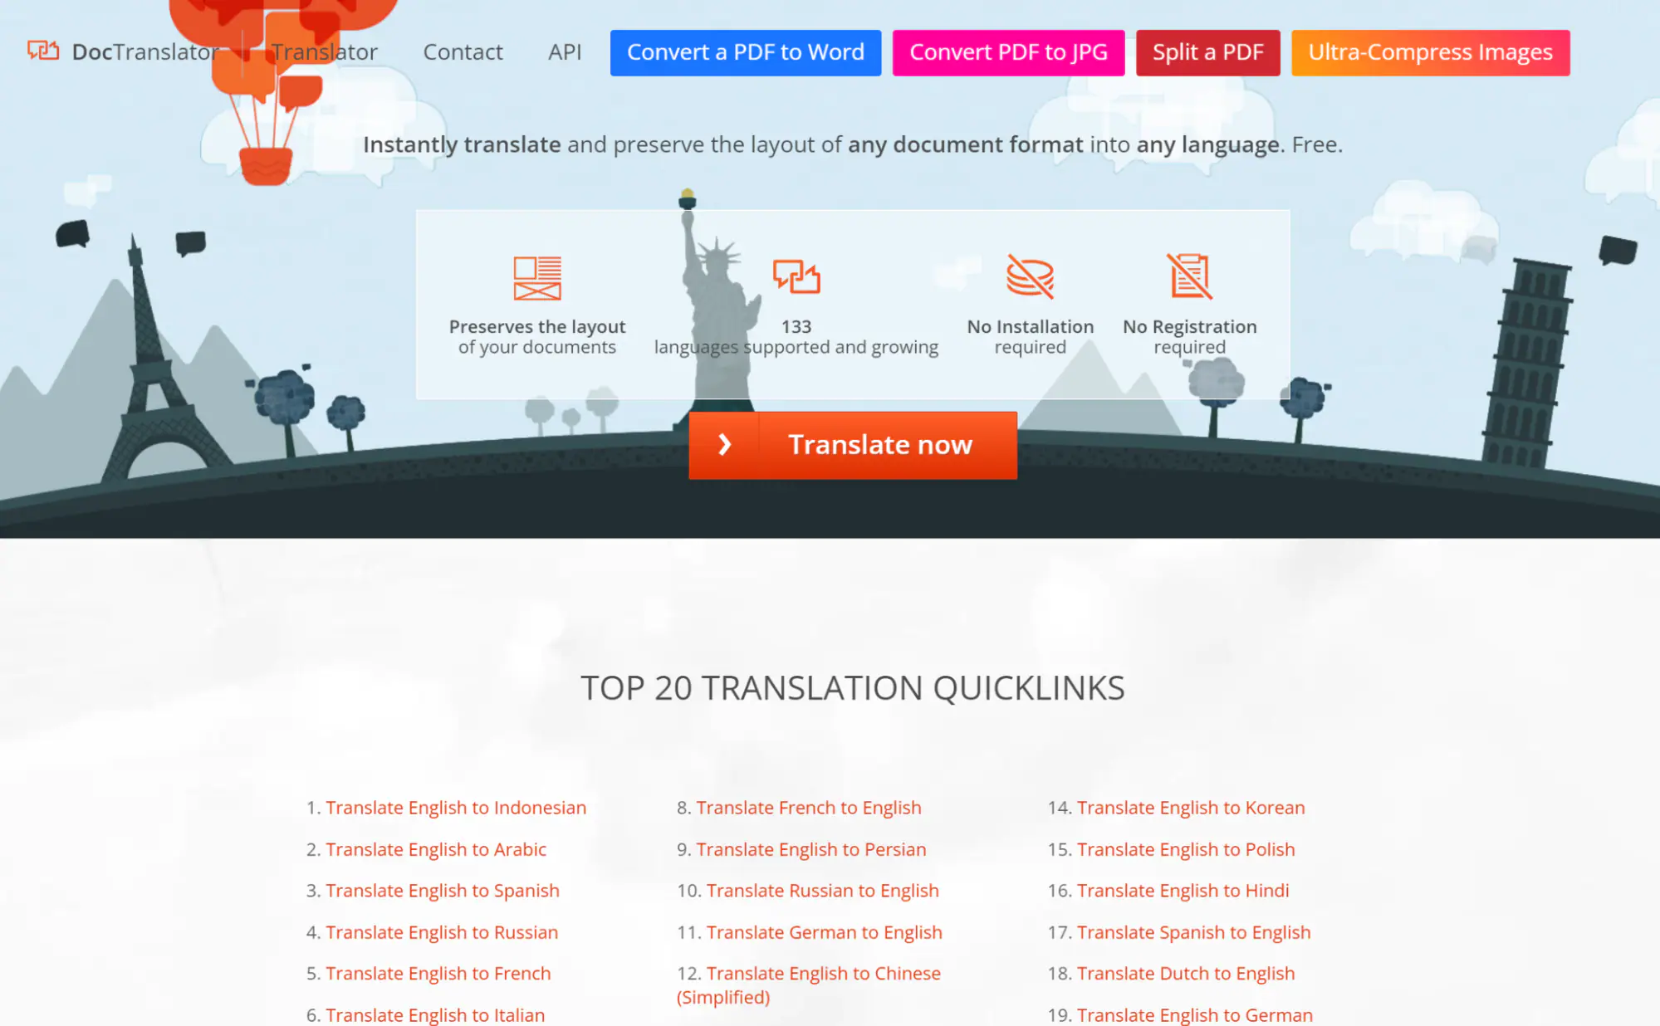
Task: Select Translate English to Spanish link
Action: coord(443,890)
